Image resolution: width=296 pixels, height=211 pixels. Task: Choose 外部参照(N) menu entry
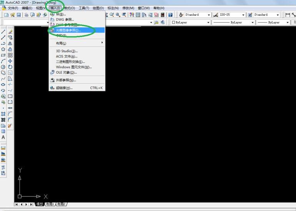(x=77, y=80)
